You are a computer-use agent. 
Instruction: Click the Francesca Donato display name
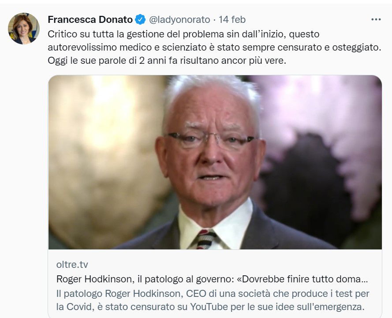click(x=90, y=20)
